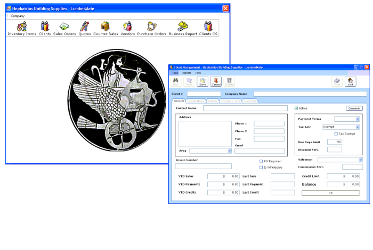Switch to the UnPaid Items tab
The width and height of the screenshot is (373, 250).
pyautogui.click(x=196, y=101)
